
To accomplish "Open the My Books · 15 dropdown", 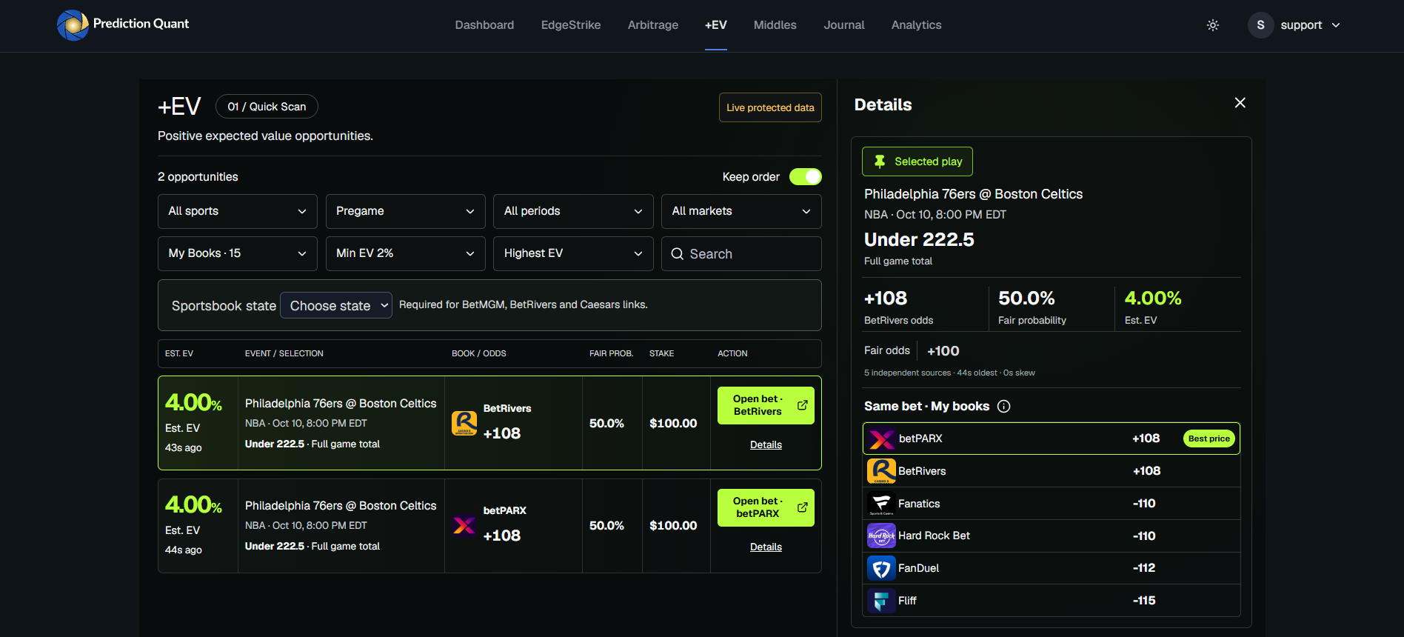I will pos(238,253).
